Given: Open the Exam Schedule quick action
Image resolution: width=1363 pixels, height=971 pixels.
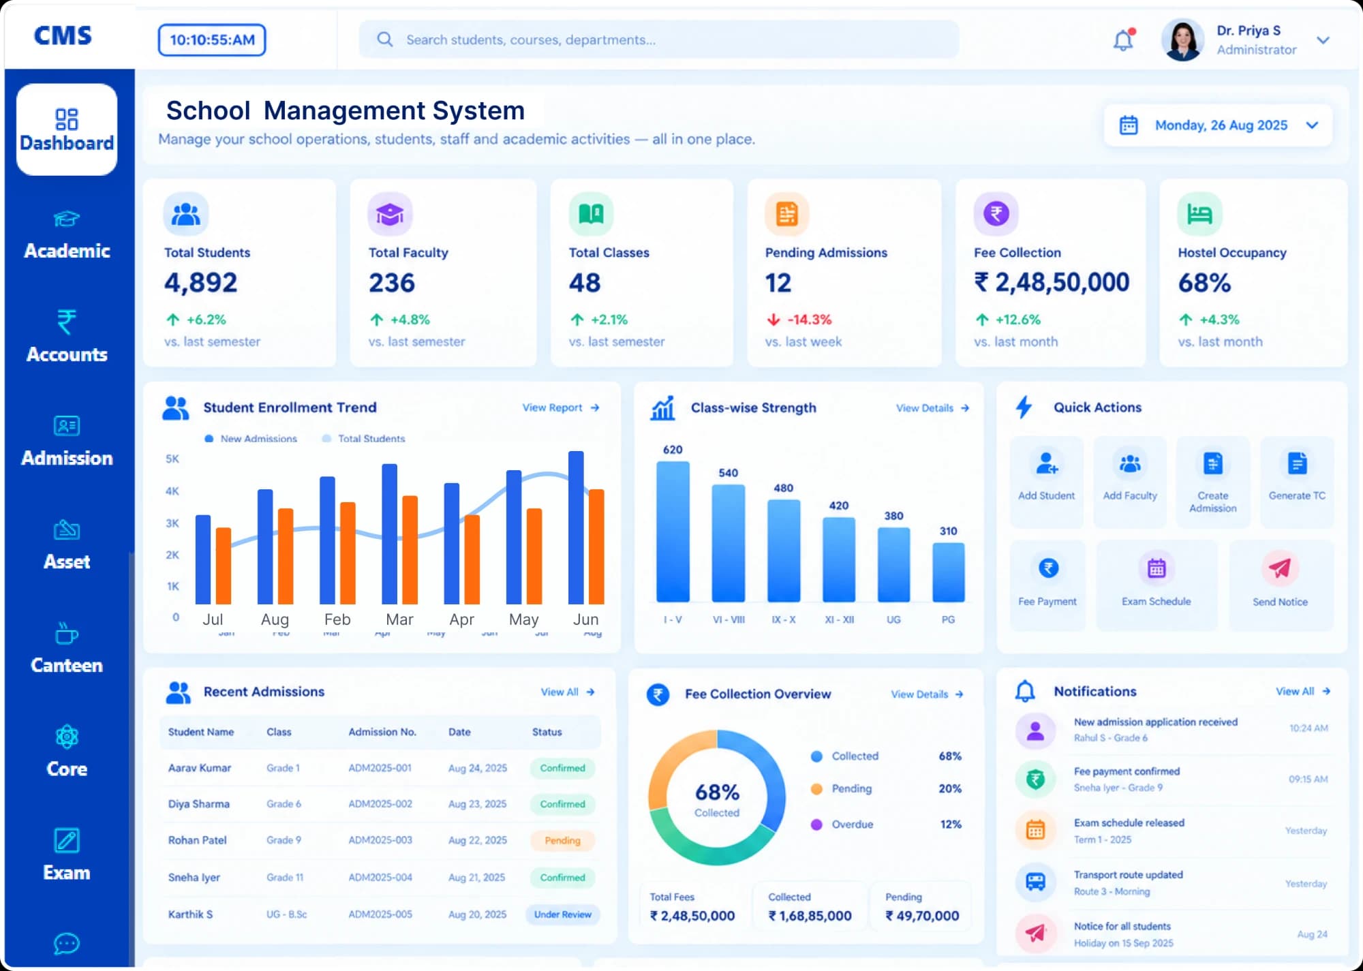Looking at the screenshot, I should tap(1157, 585).
